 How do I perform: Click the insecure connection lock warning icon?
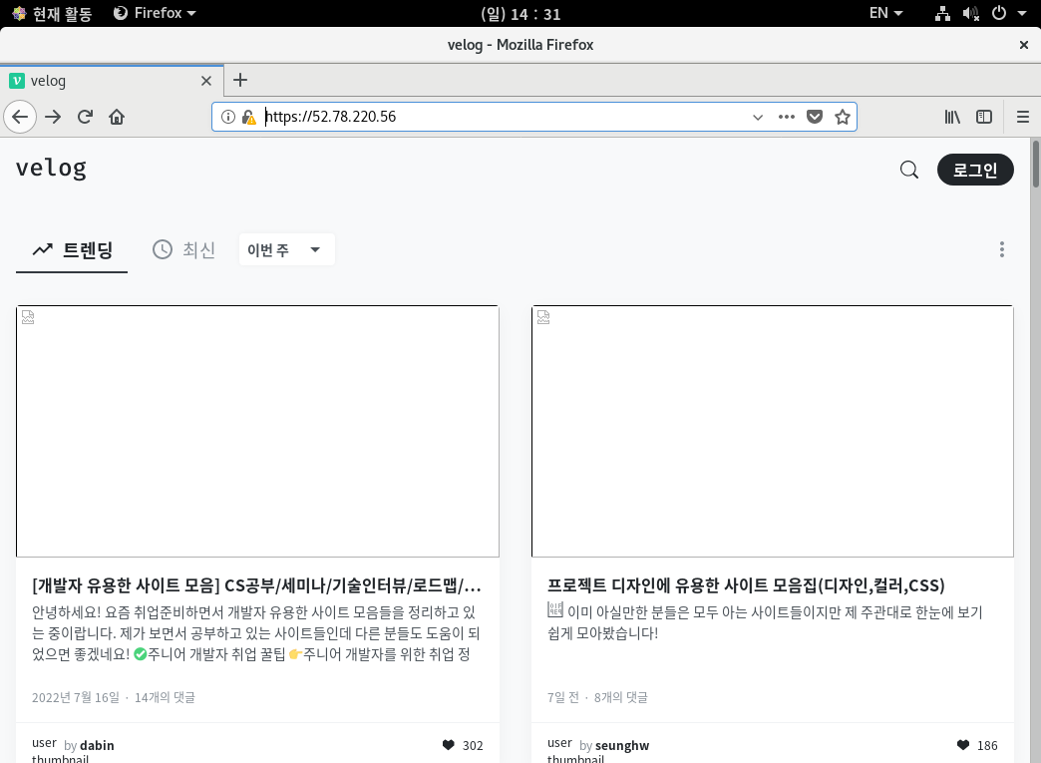pyautogui.click(x=249, y=117)
